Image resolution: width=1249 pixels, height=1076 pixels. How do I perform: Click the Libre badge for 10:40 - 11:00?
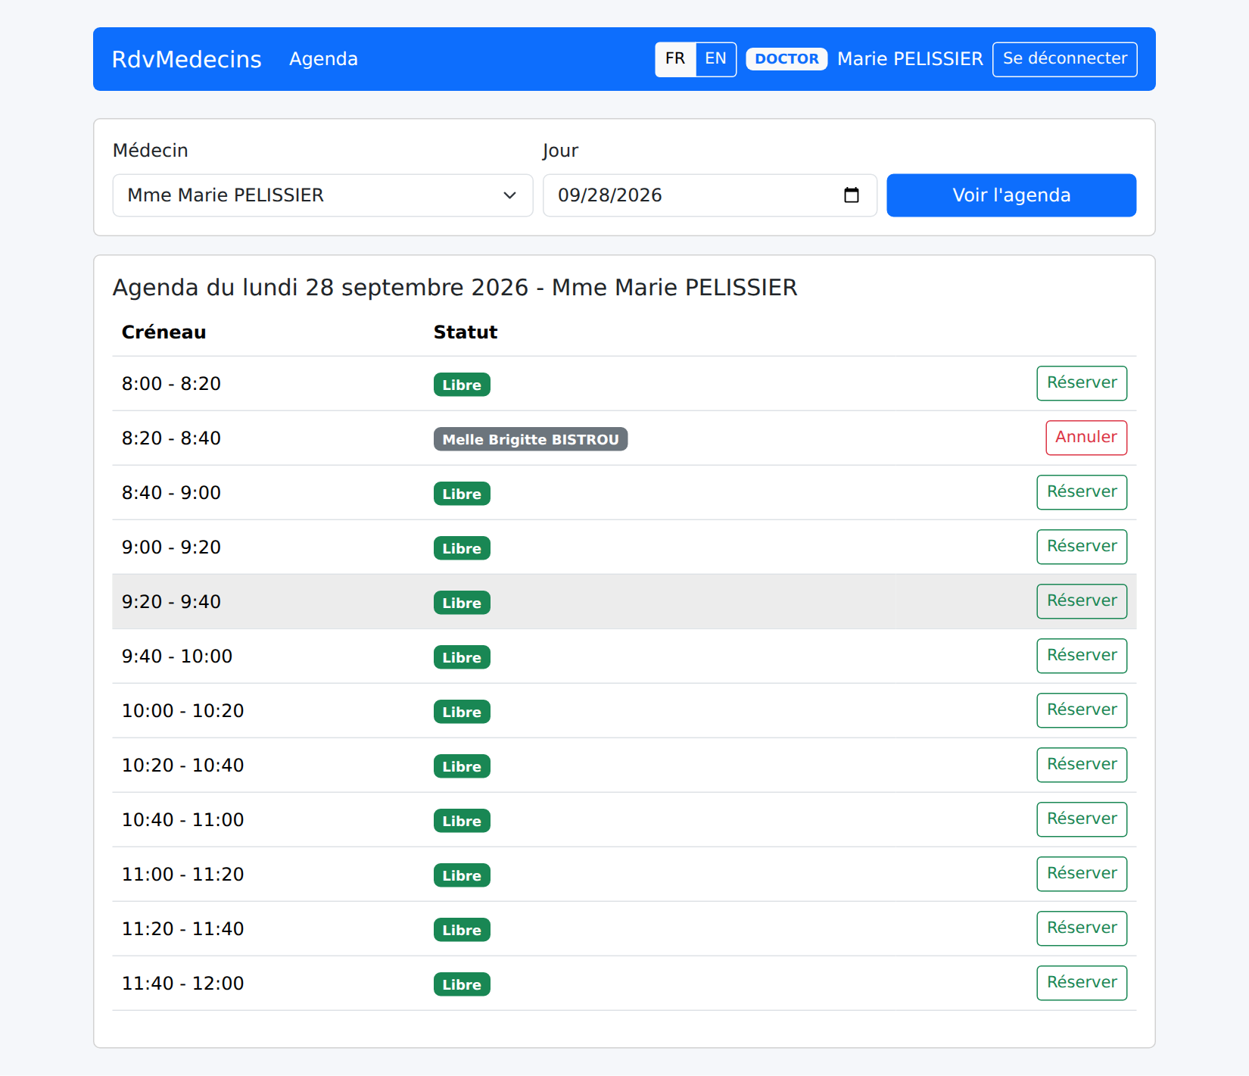(462, 821)
